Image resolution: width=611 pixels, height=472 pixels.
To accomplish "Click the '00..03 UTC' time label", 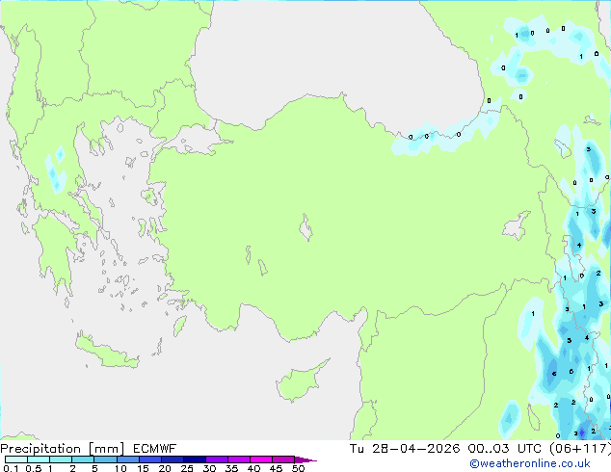I will (x=505, y=449).
